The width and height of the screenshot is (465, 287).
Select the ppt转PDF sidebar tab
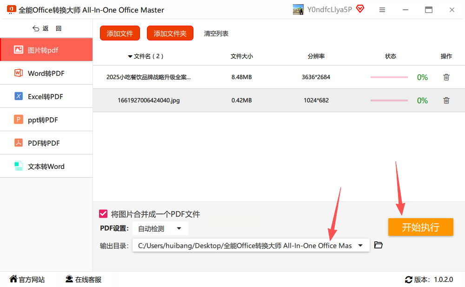click(46, 120)
